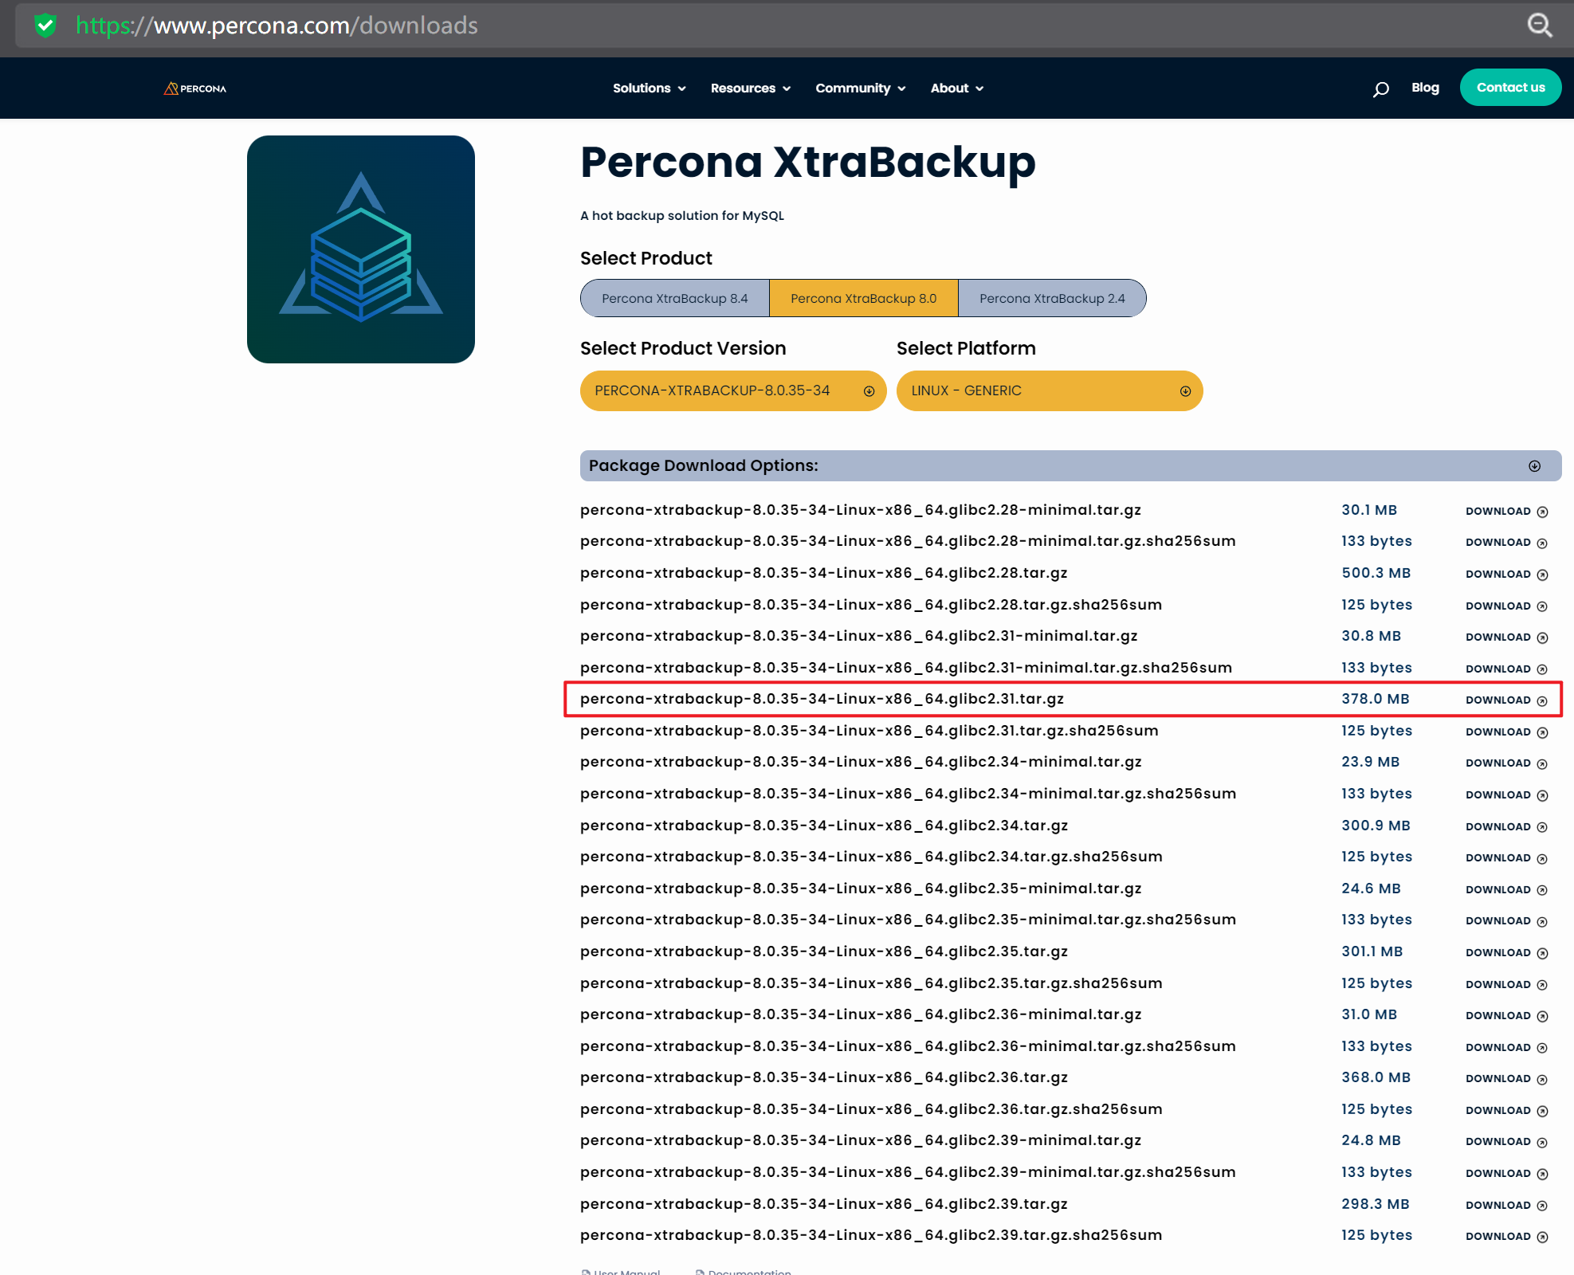
Task: Download glibc2.31-minimal.tar.gz package
Action: click(1506, 637)
